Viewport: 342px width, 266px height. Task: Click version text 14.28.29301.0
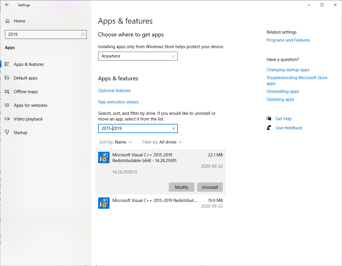click(x=125, y=172)
